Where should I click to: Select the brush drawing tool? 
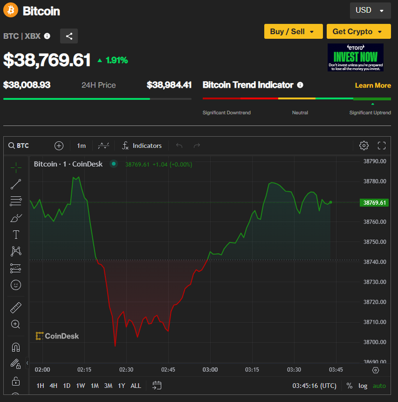pyautogui.click(x=16, y=218)
